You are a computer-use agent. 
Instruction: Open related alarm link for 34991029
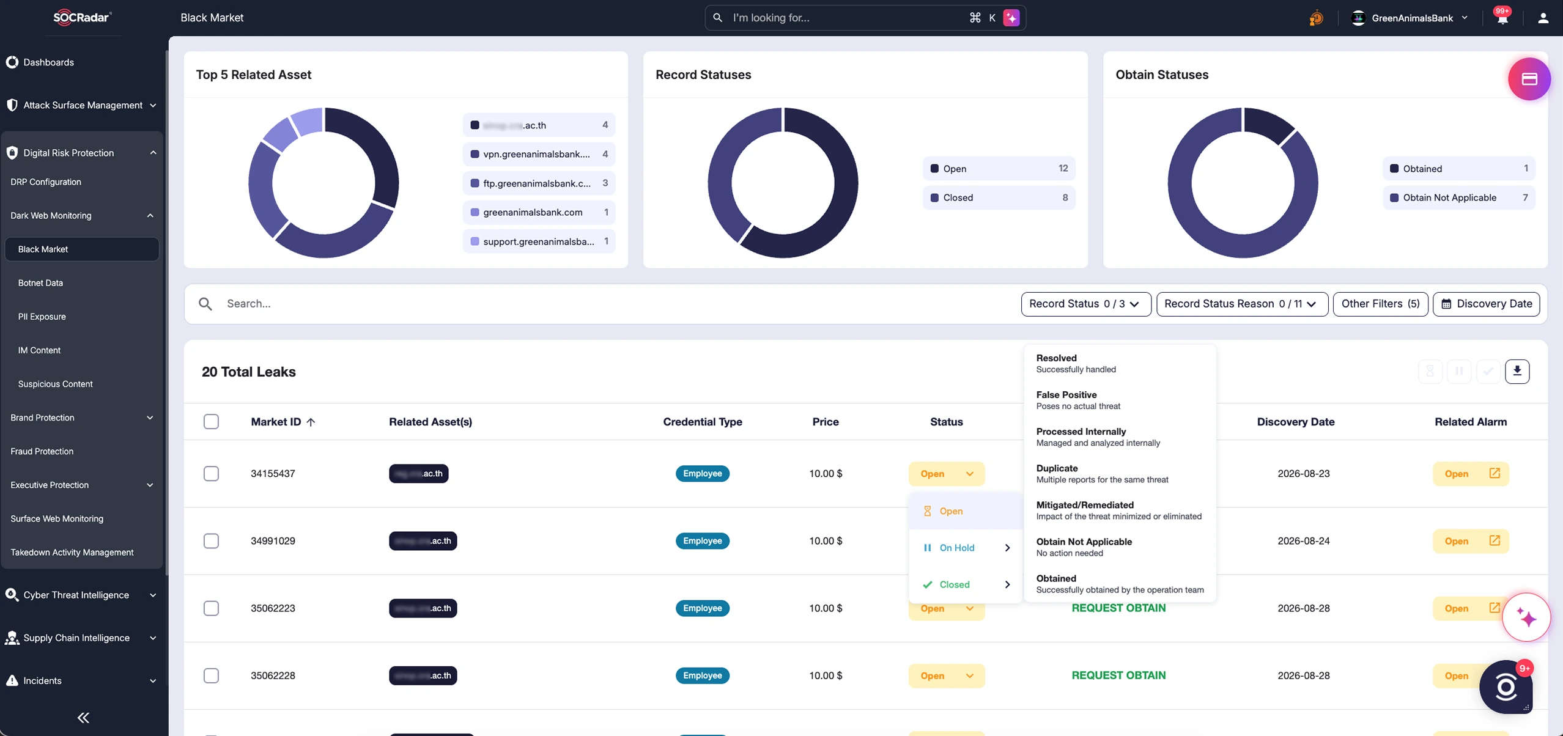pyautogui.click(x=1495, y=540)
